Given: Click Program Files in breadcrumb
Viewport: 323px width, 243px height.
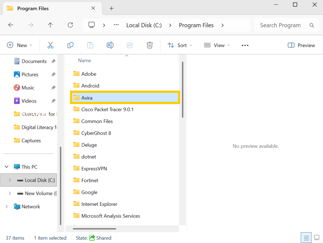Looking at the screenshot, I should (x=196, y=25).
